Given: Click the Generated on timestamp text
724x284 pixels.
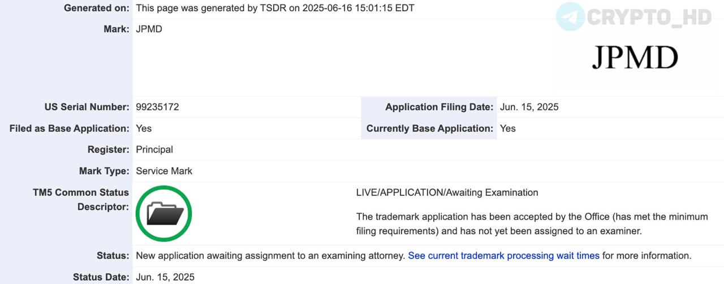Looking at the screenshot, I should pyautogui.click(x=275, y=8).
